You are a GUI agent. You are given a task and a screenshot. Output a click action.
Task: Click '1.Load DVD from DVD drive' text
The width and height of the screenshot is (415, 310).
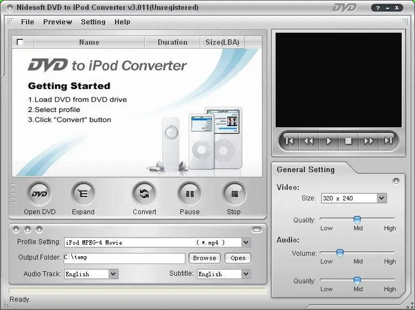click(x=77, y=100)
